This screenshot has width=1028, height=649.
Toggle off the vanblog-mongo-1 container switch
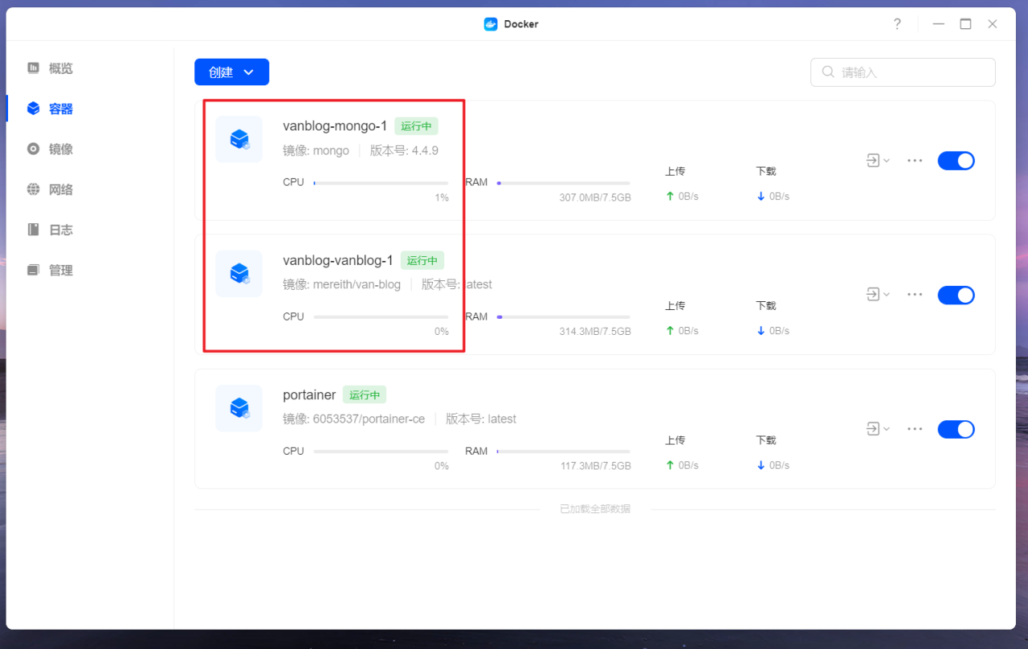click(x=956, y=160)
